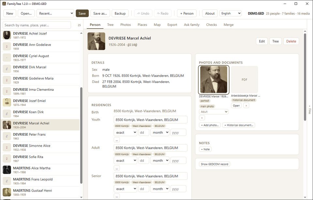Click avatar icon for DEVRIESE Sofie Rita

pos(7,159)
